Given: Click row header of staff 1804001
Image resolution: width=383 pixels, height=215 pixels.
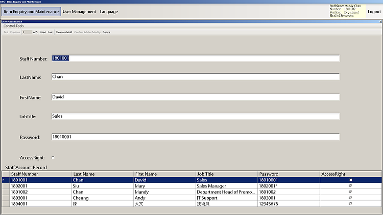Looking at the screenshot, I should pos(5,204).
